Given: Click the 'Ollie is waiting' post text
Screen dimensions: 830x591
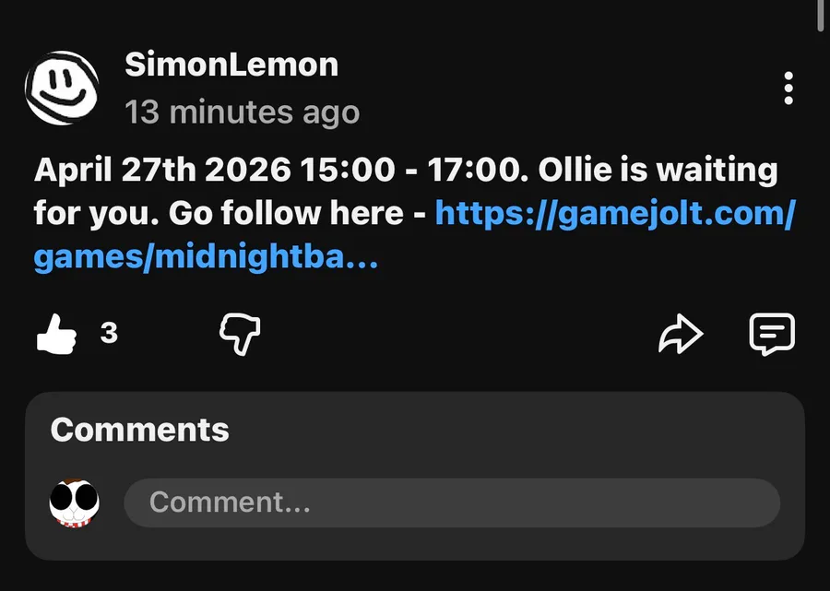Looking at the screenshot, I should (657, 171).
